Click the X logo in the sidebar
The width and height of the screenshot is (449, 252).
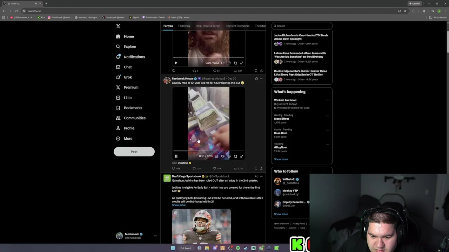118,26
